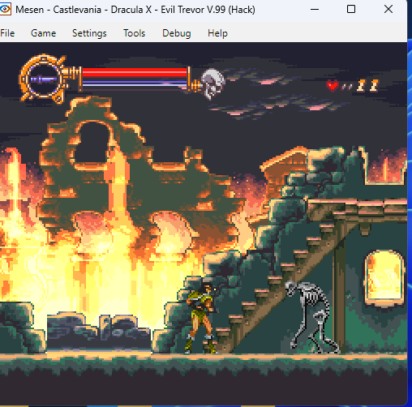The width and height of the screenshot is (412, 407).
Task: Click the heart count number 11
Action: pos(367,86)
